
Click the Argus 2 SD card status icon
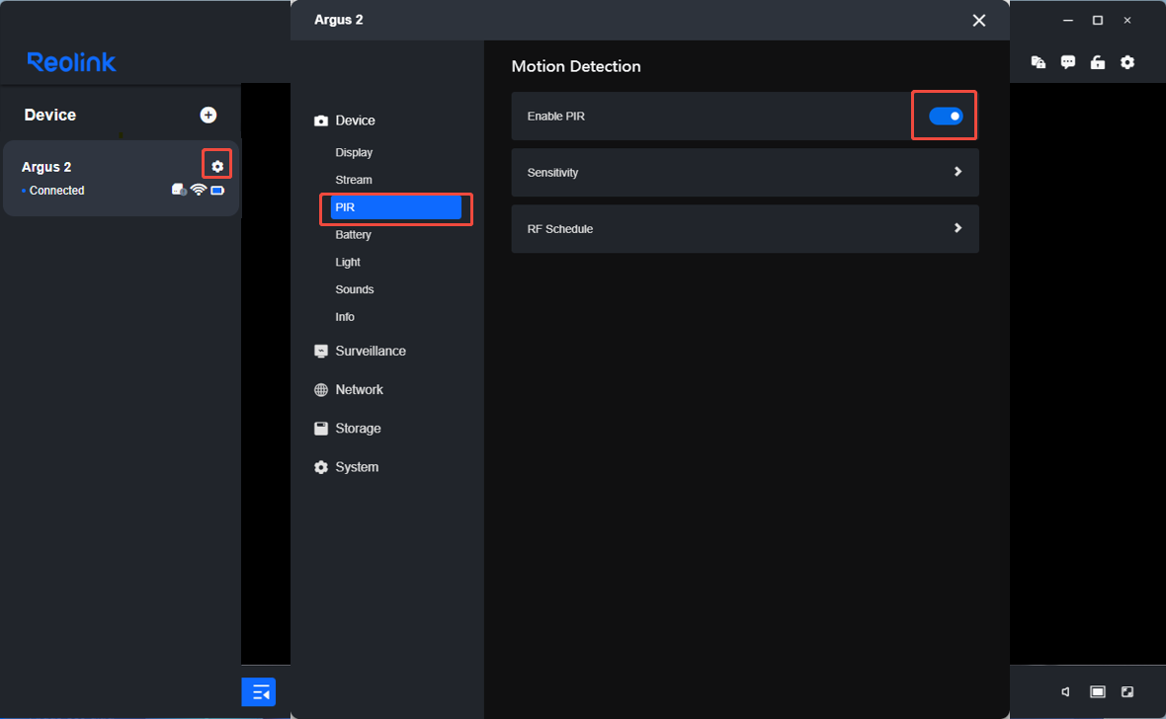point(179,190)
